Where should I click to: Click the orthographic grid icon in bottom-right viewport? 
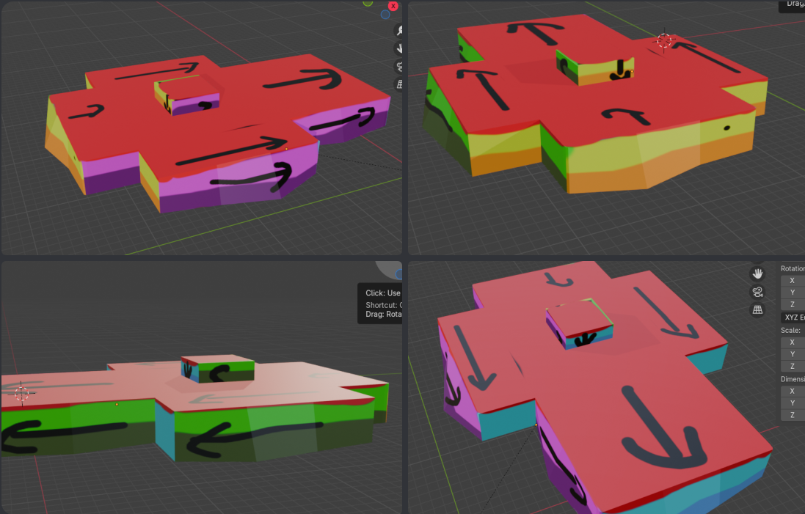757,310
